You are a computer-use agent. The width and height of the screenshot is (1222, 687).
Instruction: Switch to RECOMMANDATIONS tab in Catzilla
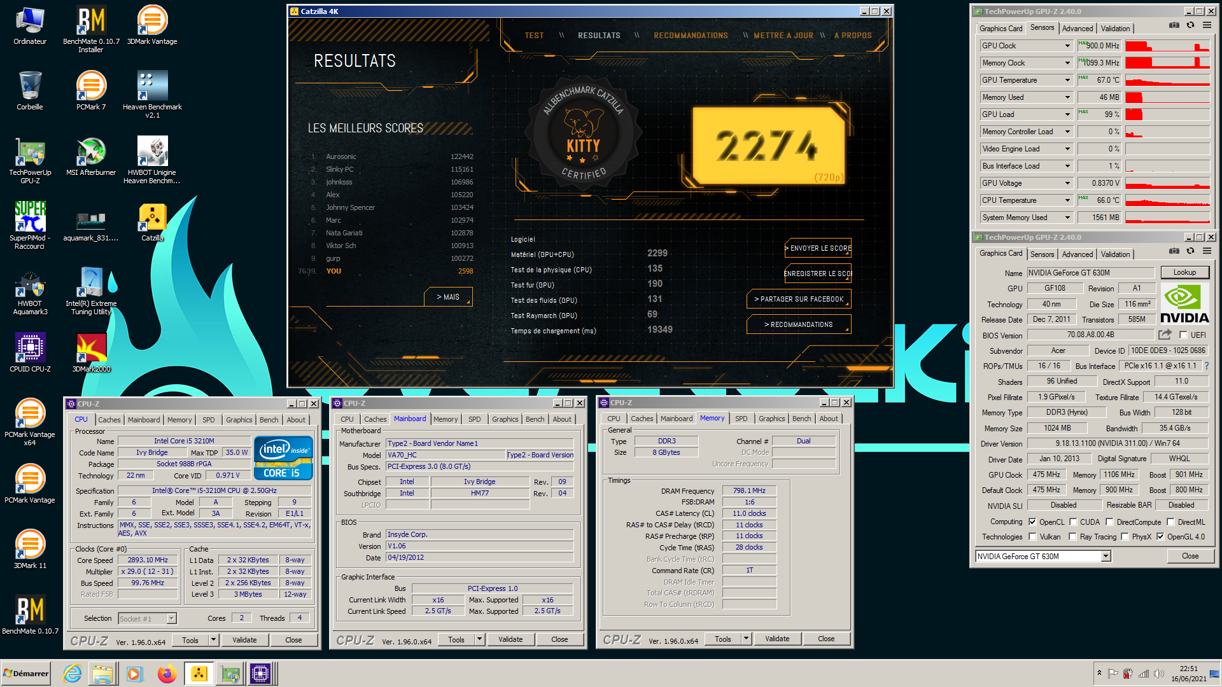coord(691,36)
